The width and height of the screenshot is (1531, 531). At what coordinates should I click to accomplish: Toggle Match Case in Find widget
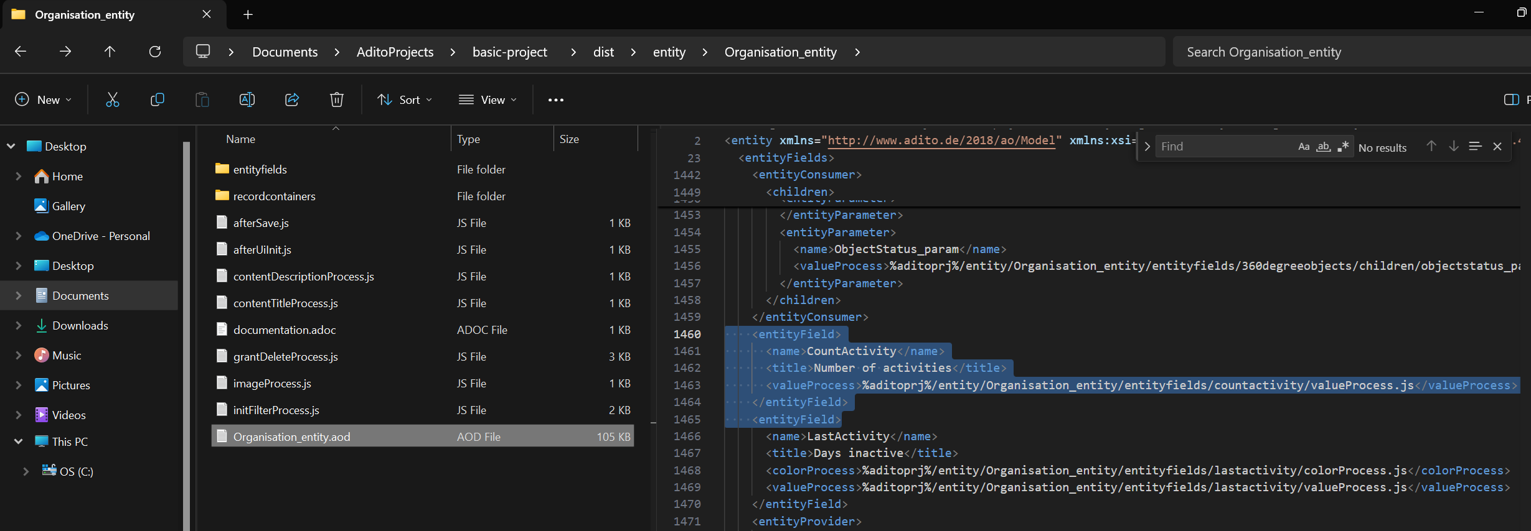coord(1304,147)
